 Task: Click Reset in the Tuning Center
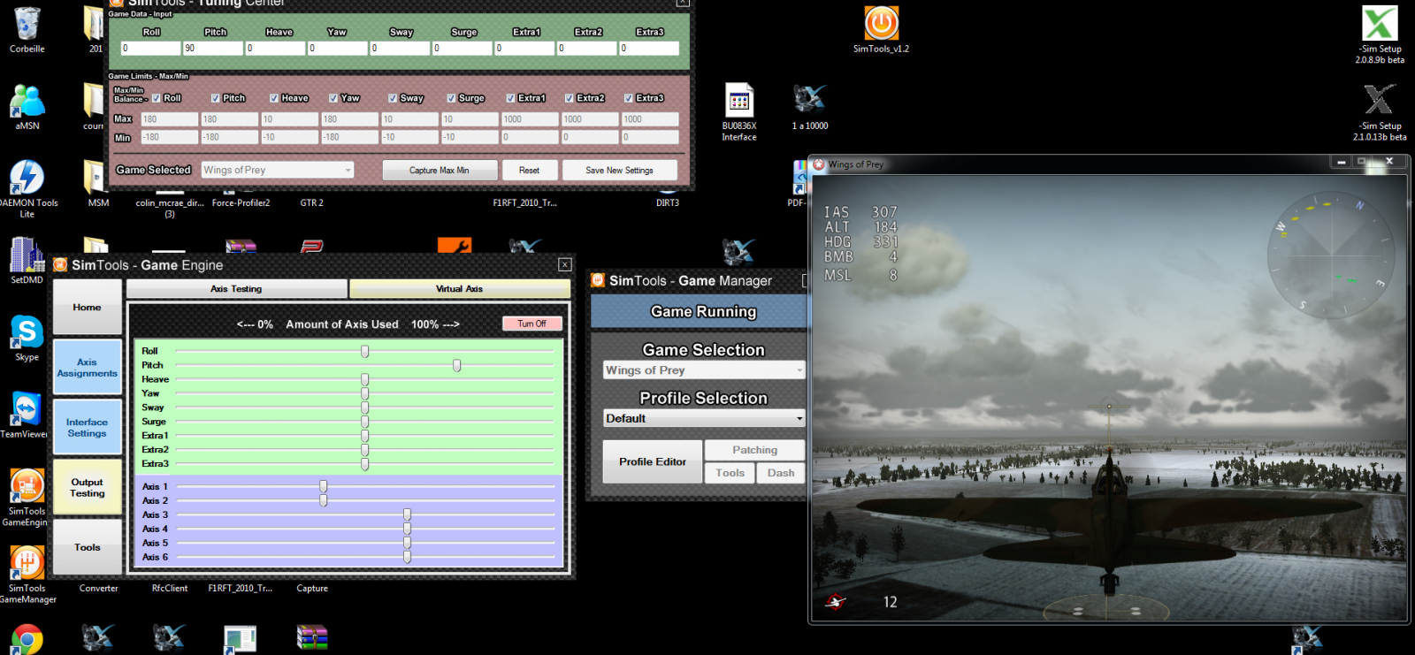[530, 171]
